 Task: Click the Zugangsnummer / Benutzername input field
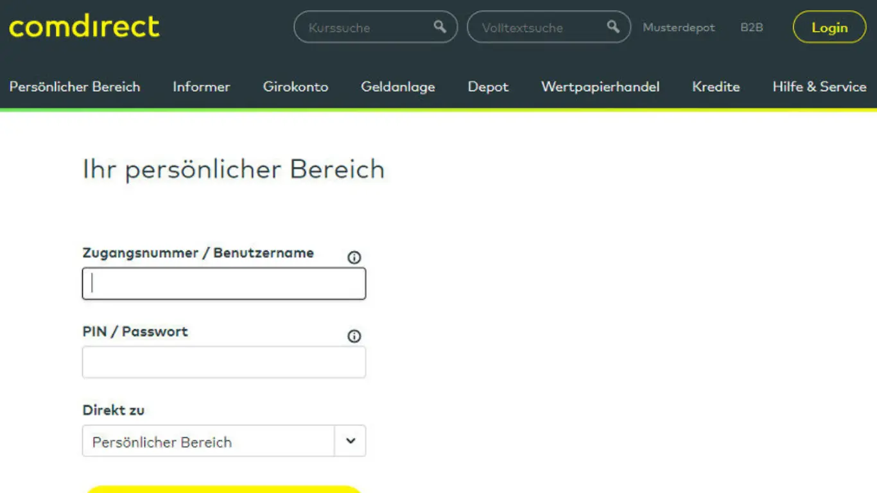224,284
